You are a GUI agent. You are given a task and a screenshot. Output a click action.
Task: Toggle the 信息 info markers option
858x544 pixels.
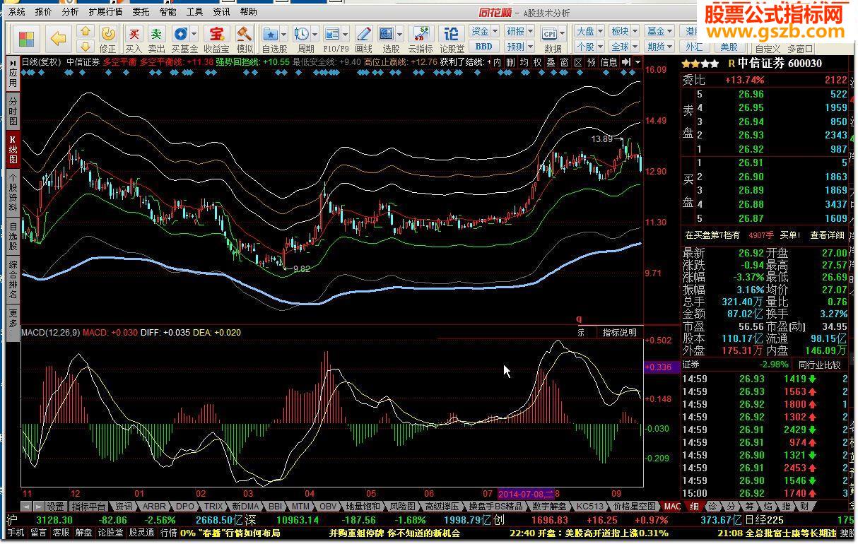[609, 62]
